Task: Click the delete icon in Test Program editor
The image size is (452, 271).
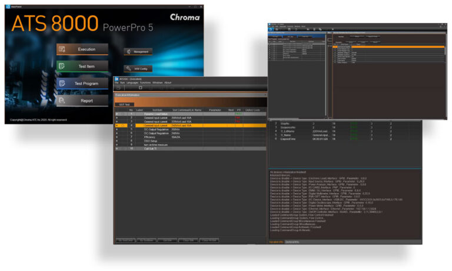Action: coord(314,29)
